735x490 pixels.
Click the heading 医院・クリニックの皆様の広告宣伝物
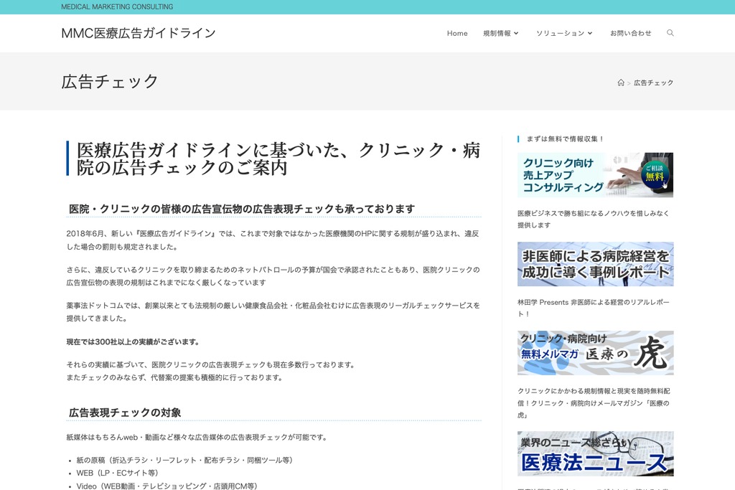point(242,209)
